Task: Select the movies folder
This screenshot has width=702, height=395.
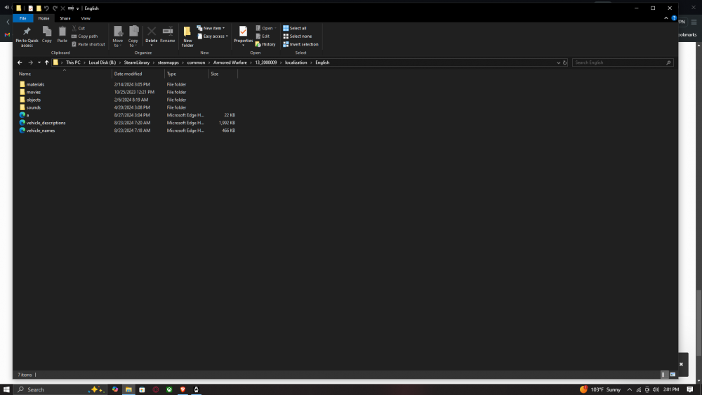Action: tap(34, 92)
